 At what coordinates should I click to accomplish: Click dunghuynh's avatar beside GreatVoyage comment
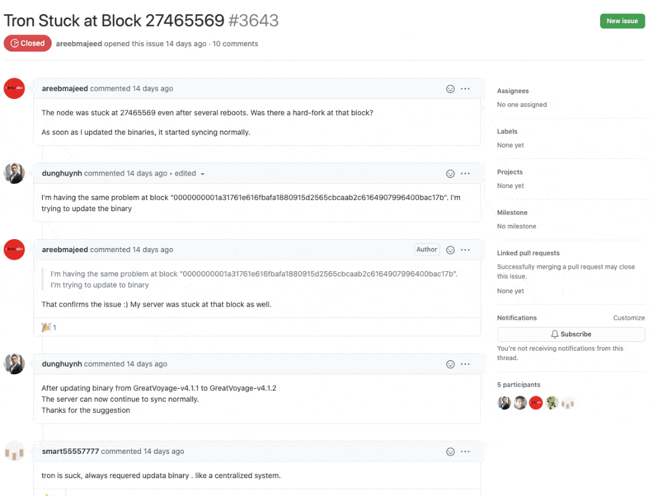click(14, 364)
